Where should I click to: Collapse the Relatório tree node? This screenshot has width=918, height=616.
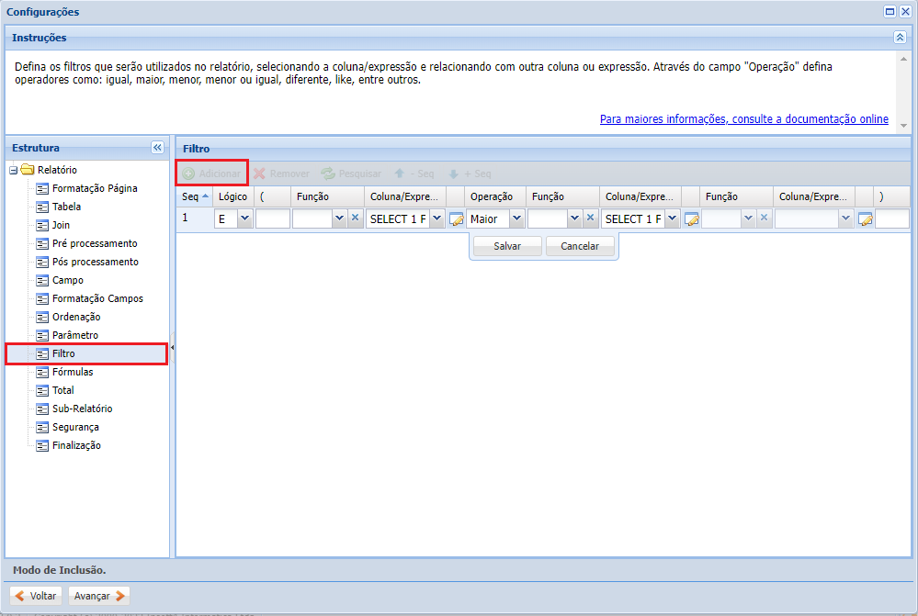click(13, 170)
